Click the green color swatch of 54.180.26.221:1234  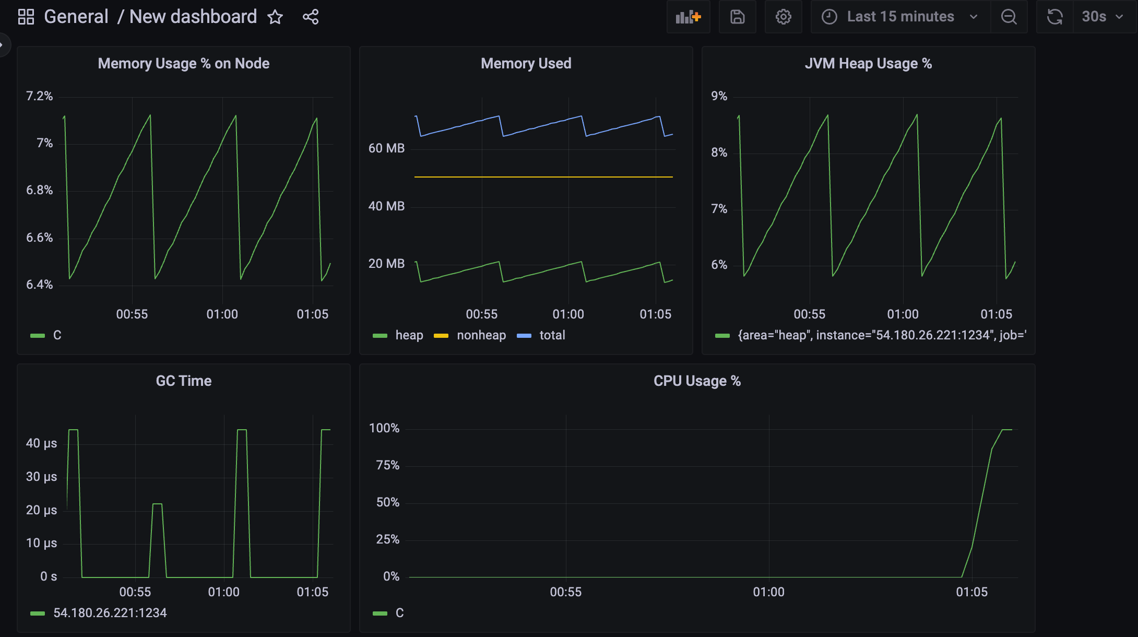point(38,614)
